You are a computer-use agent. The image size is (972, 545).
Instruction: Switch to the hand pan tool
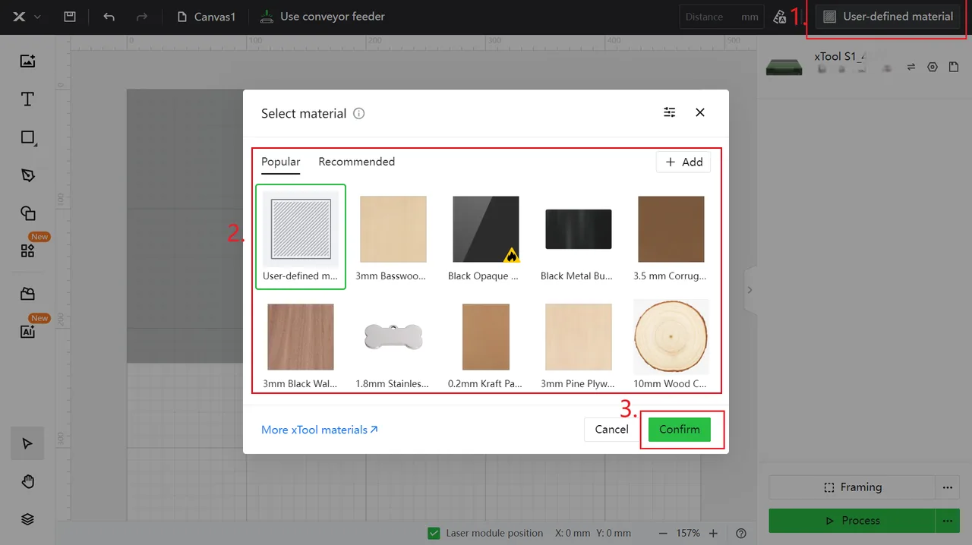pyautogui.click(x=28, y=481)
